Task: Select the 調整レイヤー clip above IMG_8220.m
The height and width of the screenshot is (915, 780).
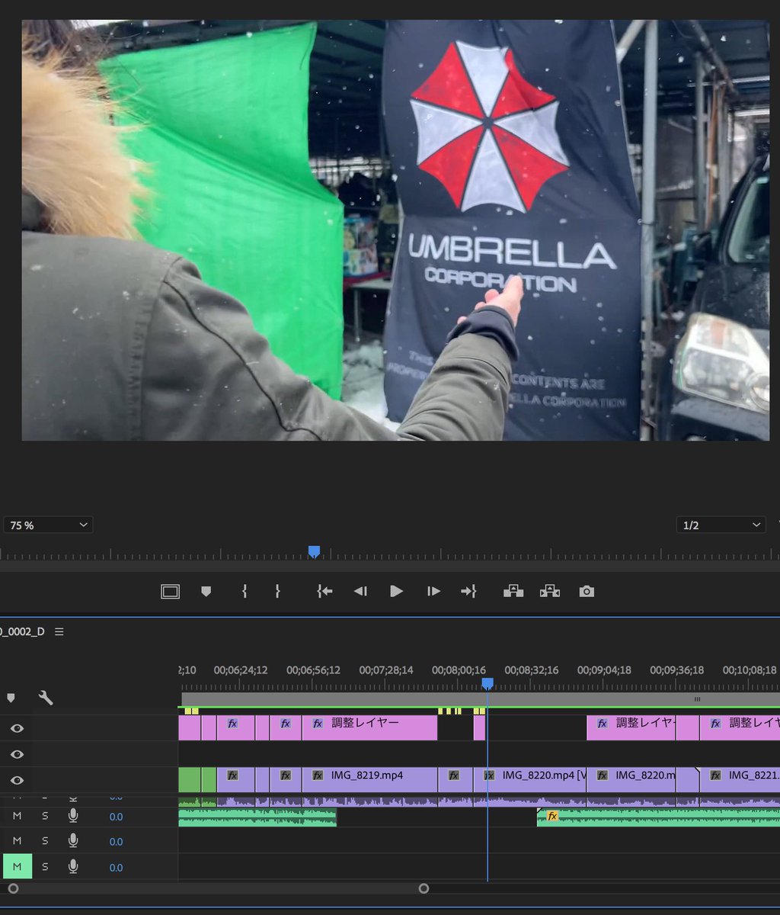Action: click(x=631, y=727)
